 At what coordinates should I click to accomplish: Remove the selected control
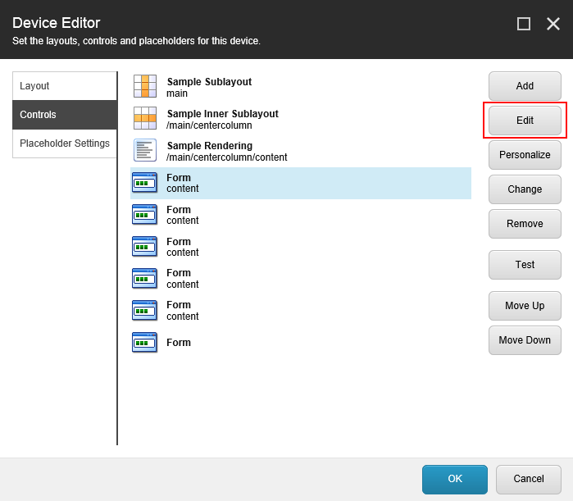pos(525,224)
